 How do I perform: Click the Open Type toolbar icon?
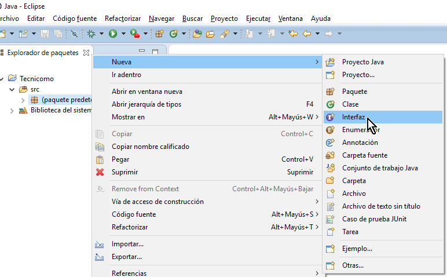pos(197,34)
